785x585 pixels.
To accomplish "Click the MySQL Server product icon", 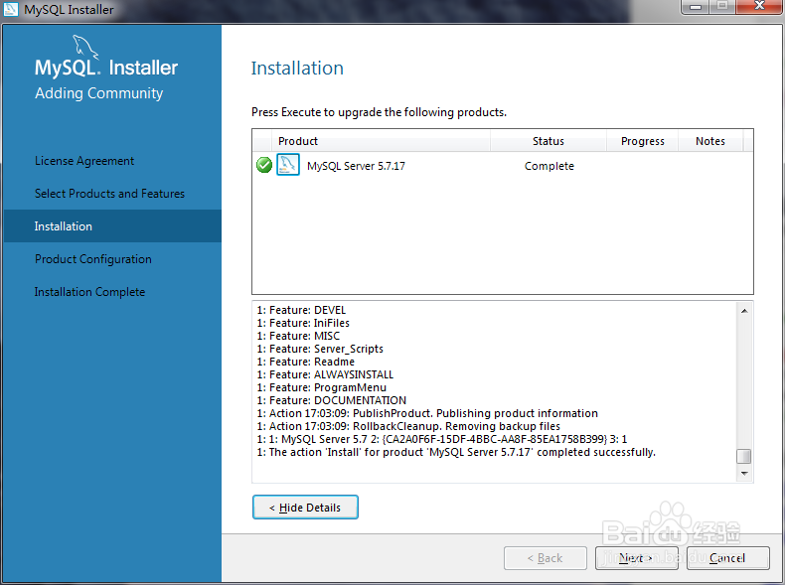I will tap(288, 165).
